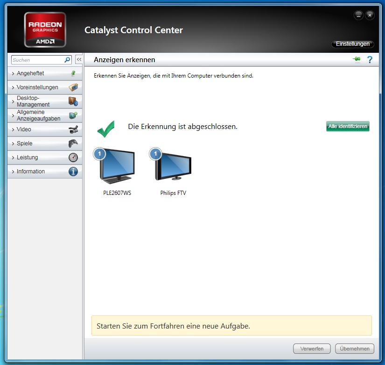Click the green checkmark status icon
The image size is (385, 365).
[x=106, y=129]
